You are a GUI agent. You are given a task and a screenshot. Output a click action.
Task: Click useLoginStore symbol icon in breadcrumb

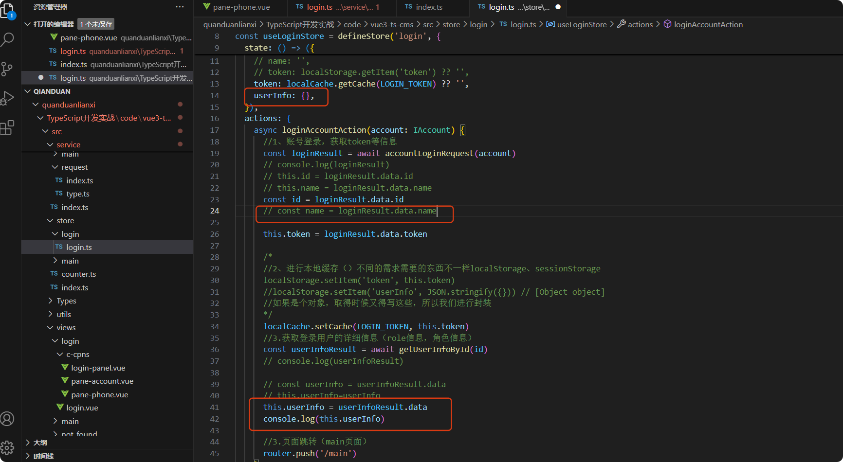pyautogui.click(x=550, y=24)
